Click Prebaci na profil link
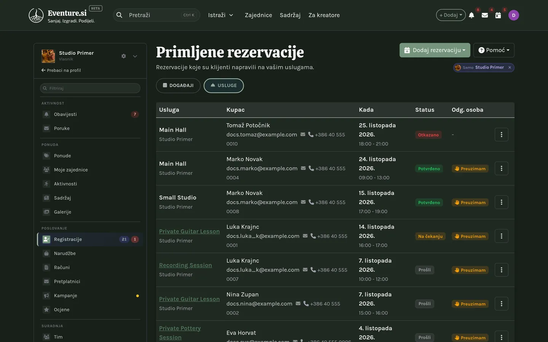Image resolution: width=548 pixels, height=342 pixels. 61,70
